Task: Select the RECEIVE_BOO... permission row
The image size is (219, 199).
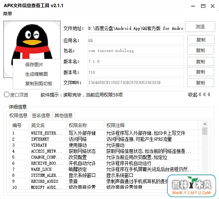Action: (x=106, y=163)
